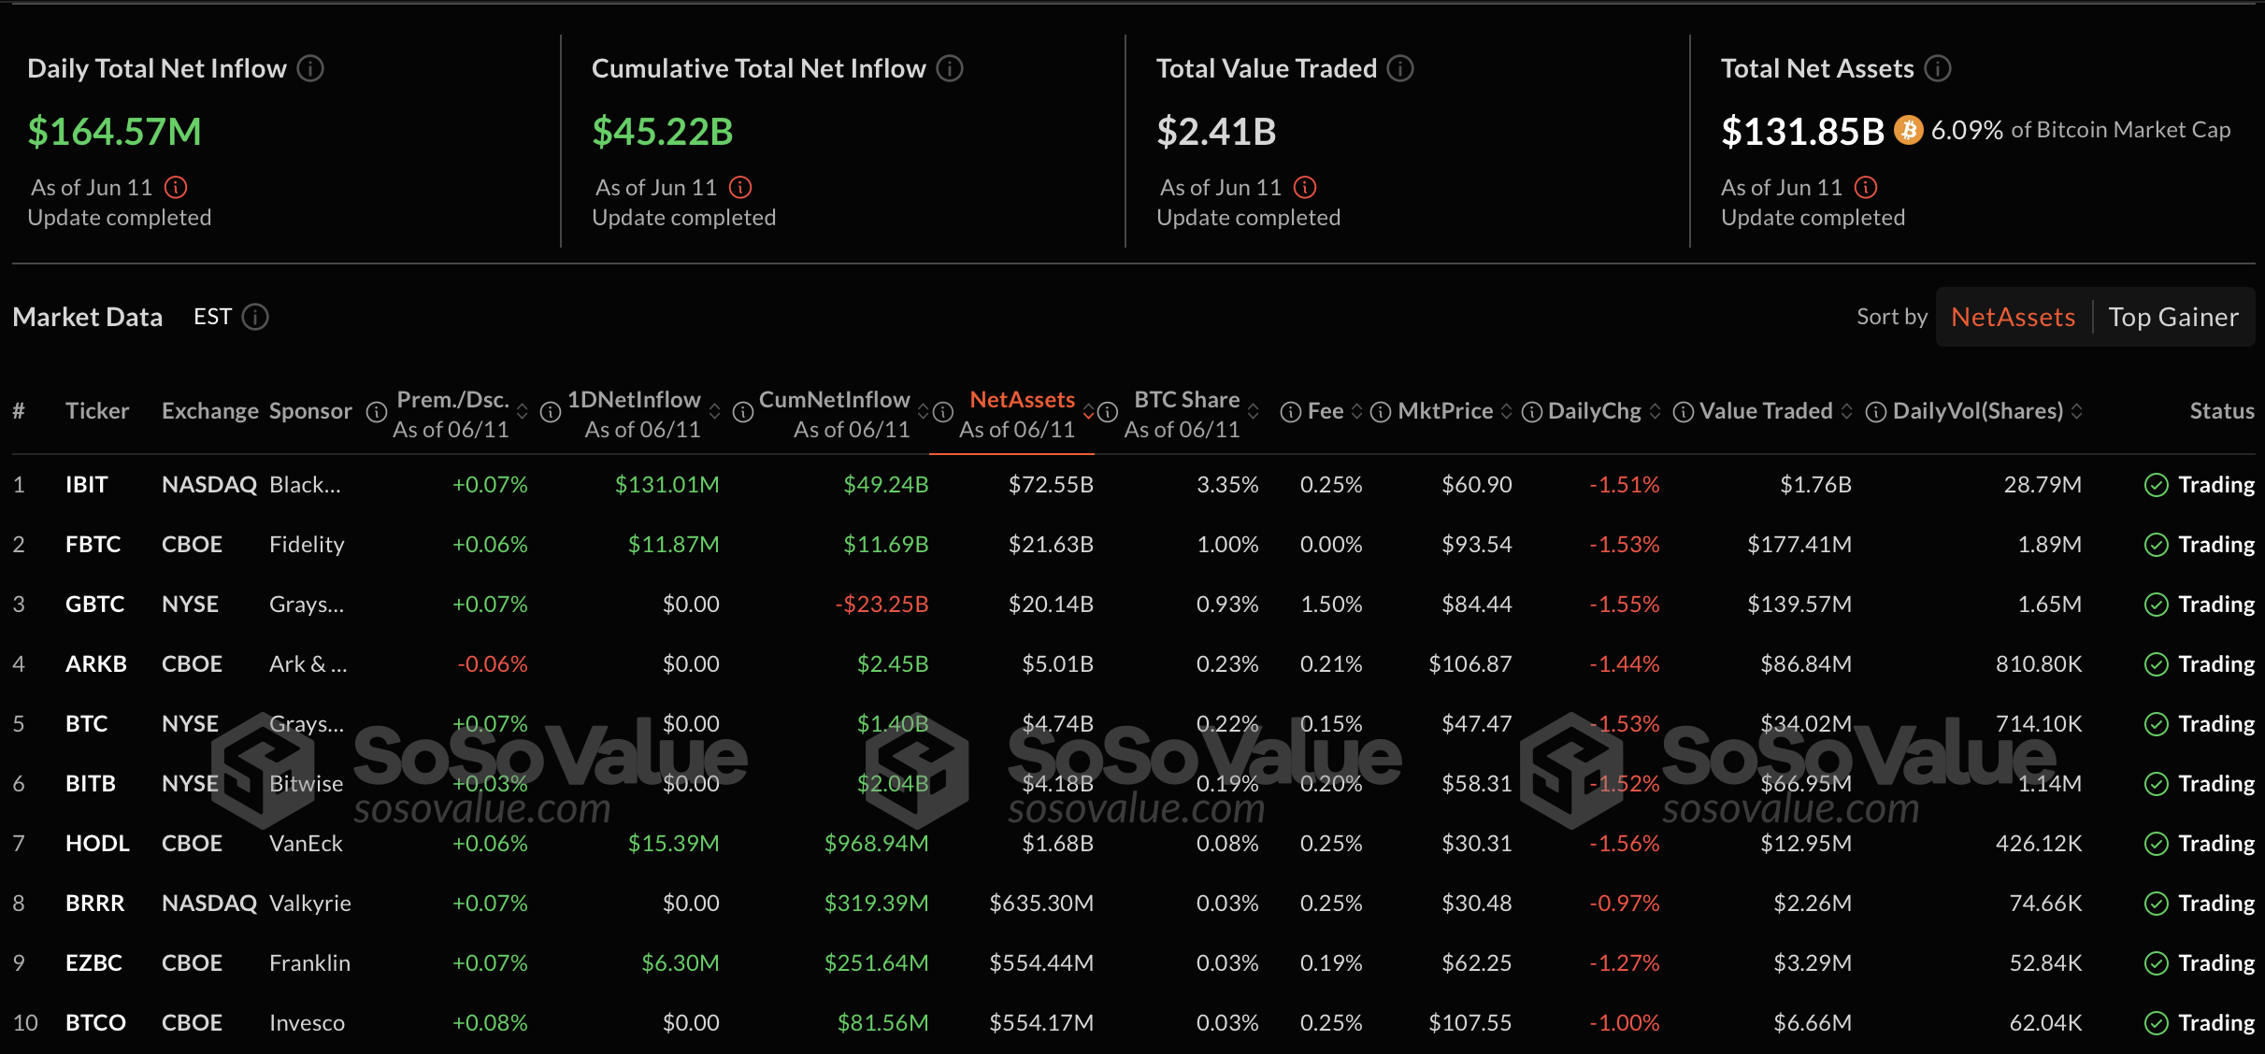The image size is (2265, 1054).
Task: Select NetAssets sort option
Action: point(2013,317)
